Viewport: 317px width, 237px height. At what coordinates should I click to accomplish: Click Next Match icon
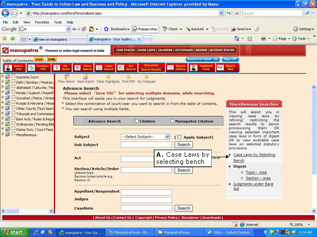85,76
